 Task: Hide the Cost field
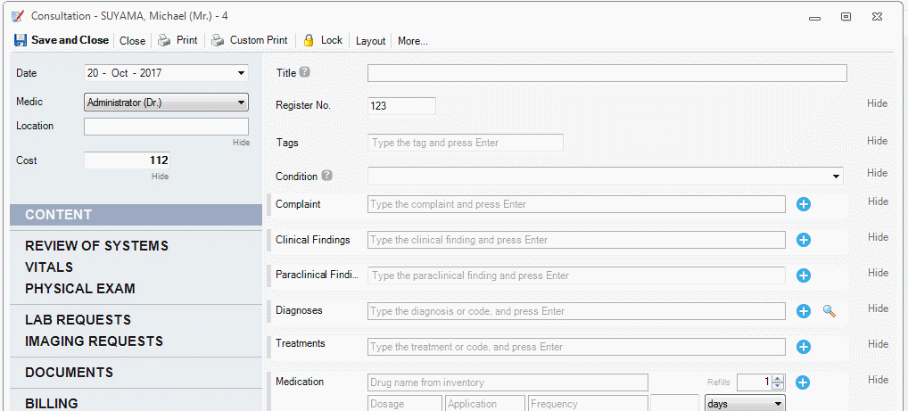pos(160,177)
